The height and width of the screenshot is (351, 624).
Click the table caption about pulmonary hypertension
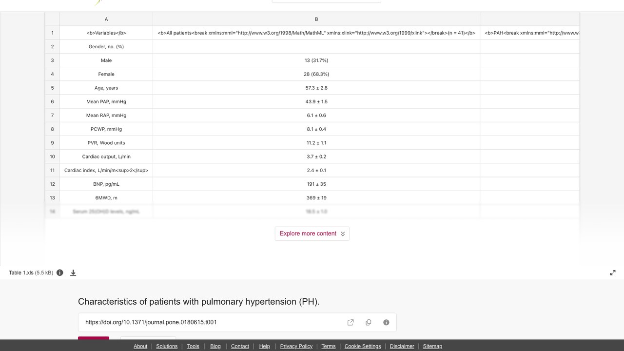(x=199, y=302)
